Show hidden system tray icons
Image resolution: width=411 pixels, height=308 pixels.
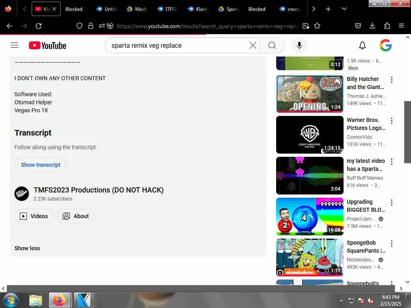tap(341, 300)
